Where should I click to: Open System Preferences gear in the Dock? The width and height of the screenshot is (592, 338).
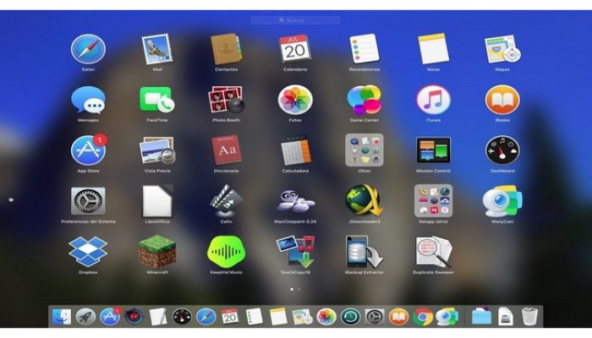[x=375, y=317]
